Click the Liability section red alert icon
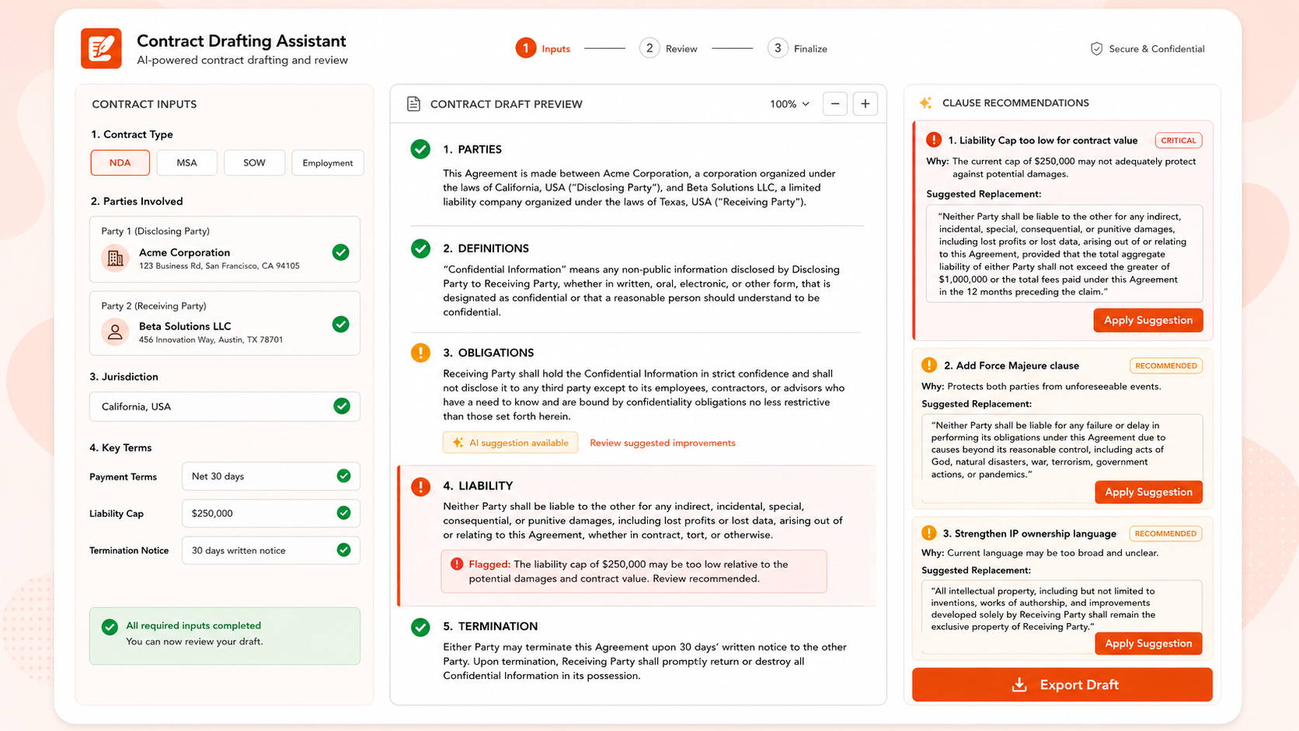 pos(420,487)
